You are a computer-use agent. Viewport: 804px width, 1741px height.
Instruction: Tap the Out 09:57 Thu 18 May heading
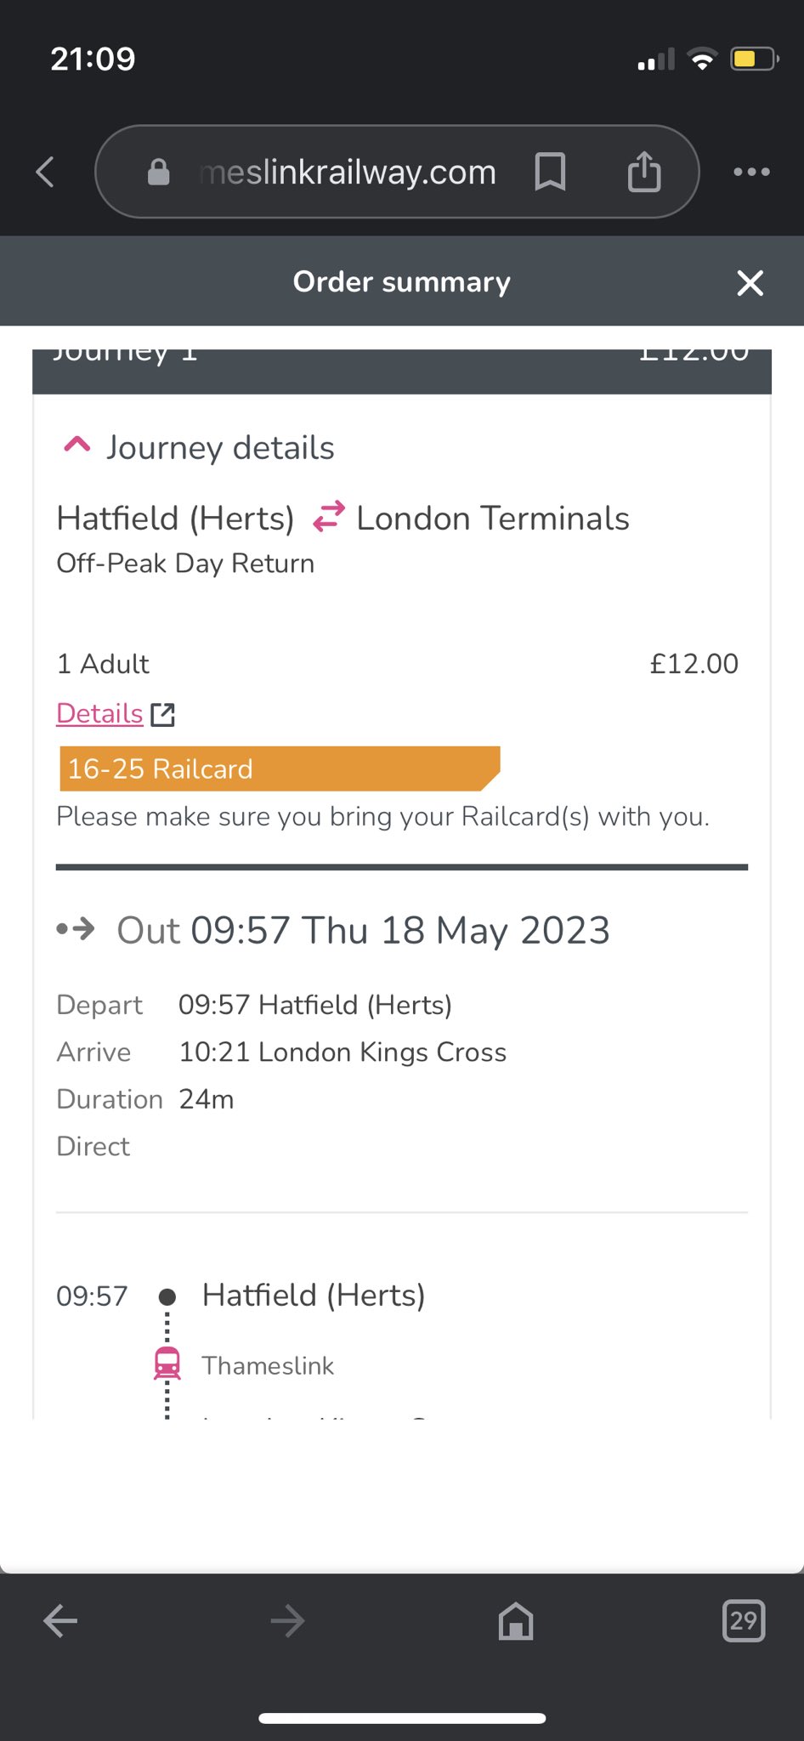(363, 931)
